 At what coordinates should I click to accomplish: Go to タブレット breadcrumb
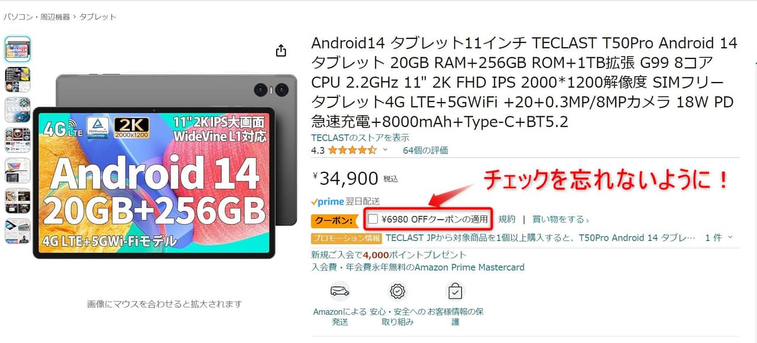pyautogui.click(x=98, y=17)
